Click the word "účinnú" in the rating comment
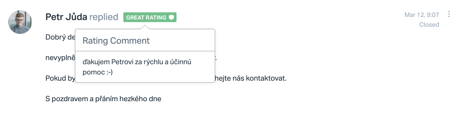Image resolution: width=464 pixels, height=113 pixels. pyautogui.click(x=180, y=62)
